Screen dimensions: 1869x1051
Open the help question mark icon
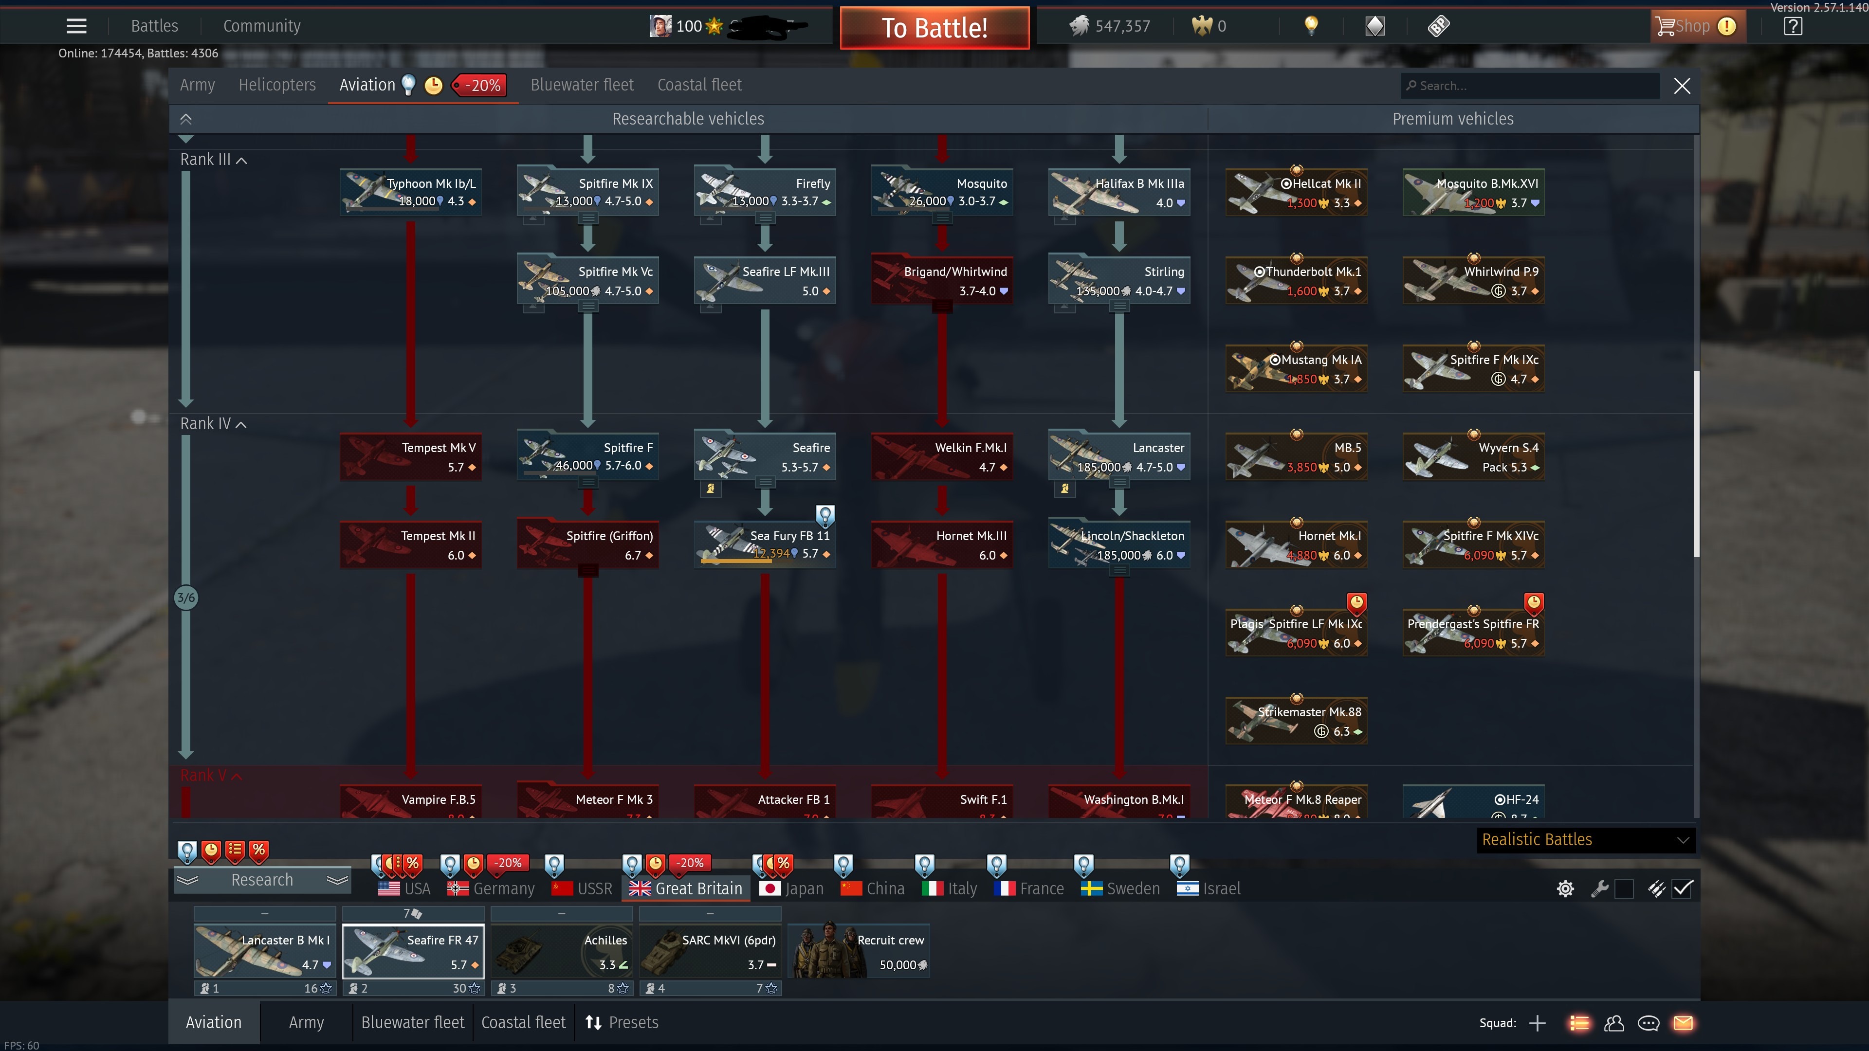pyautogui.click(x=1793, y=26)
